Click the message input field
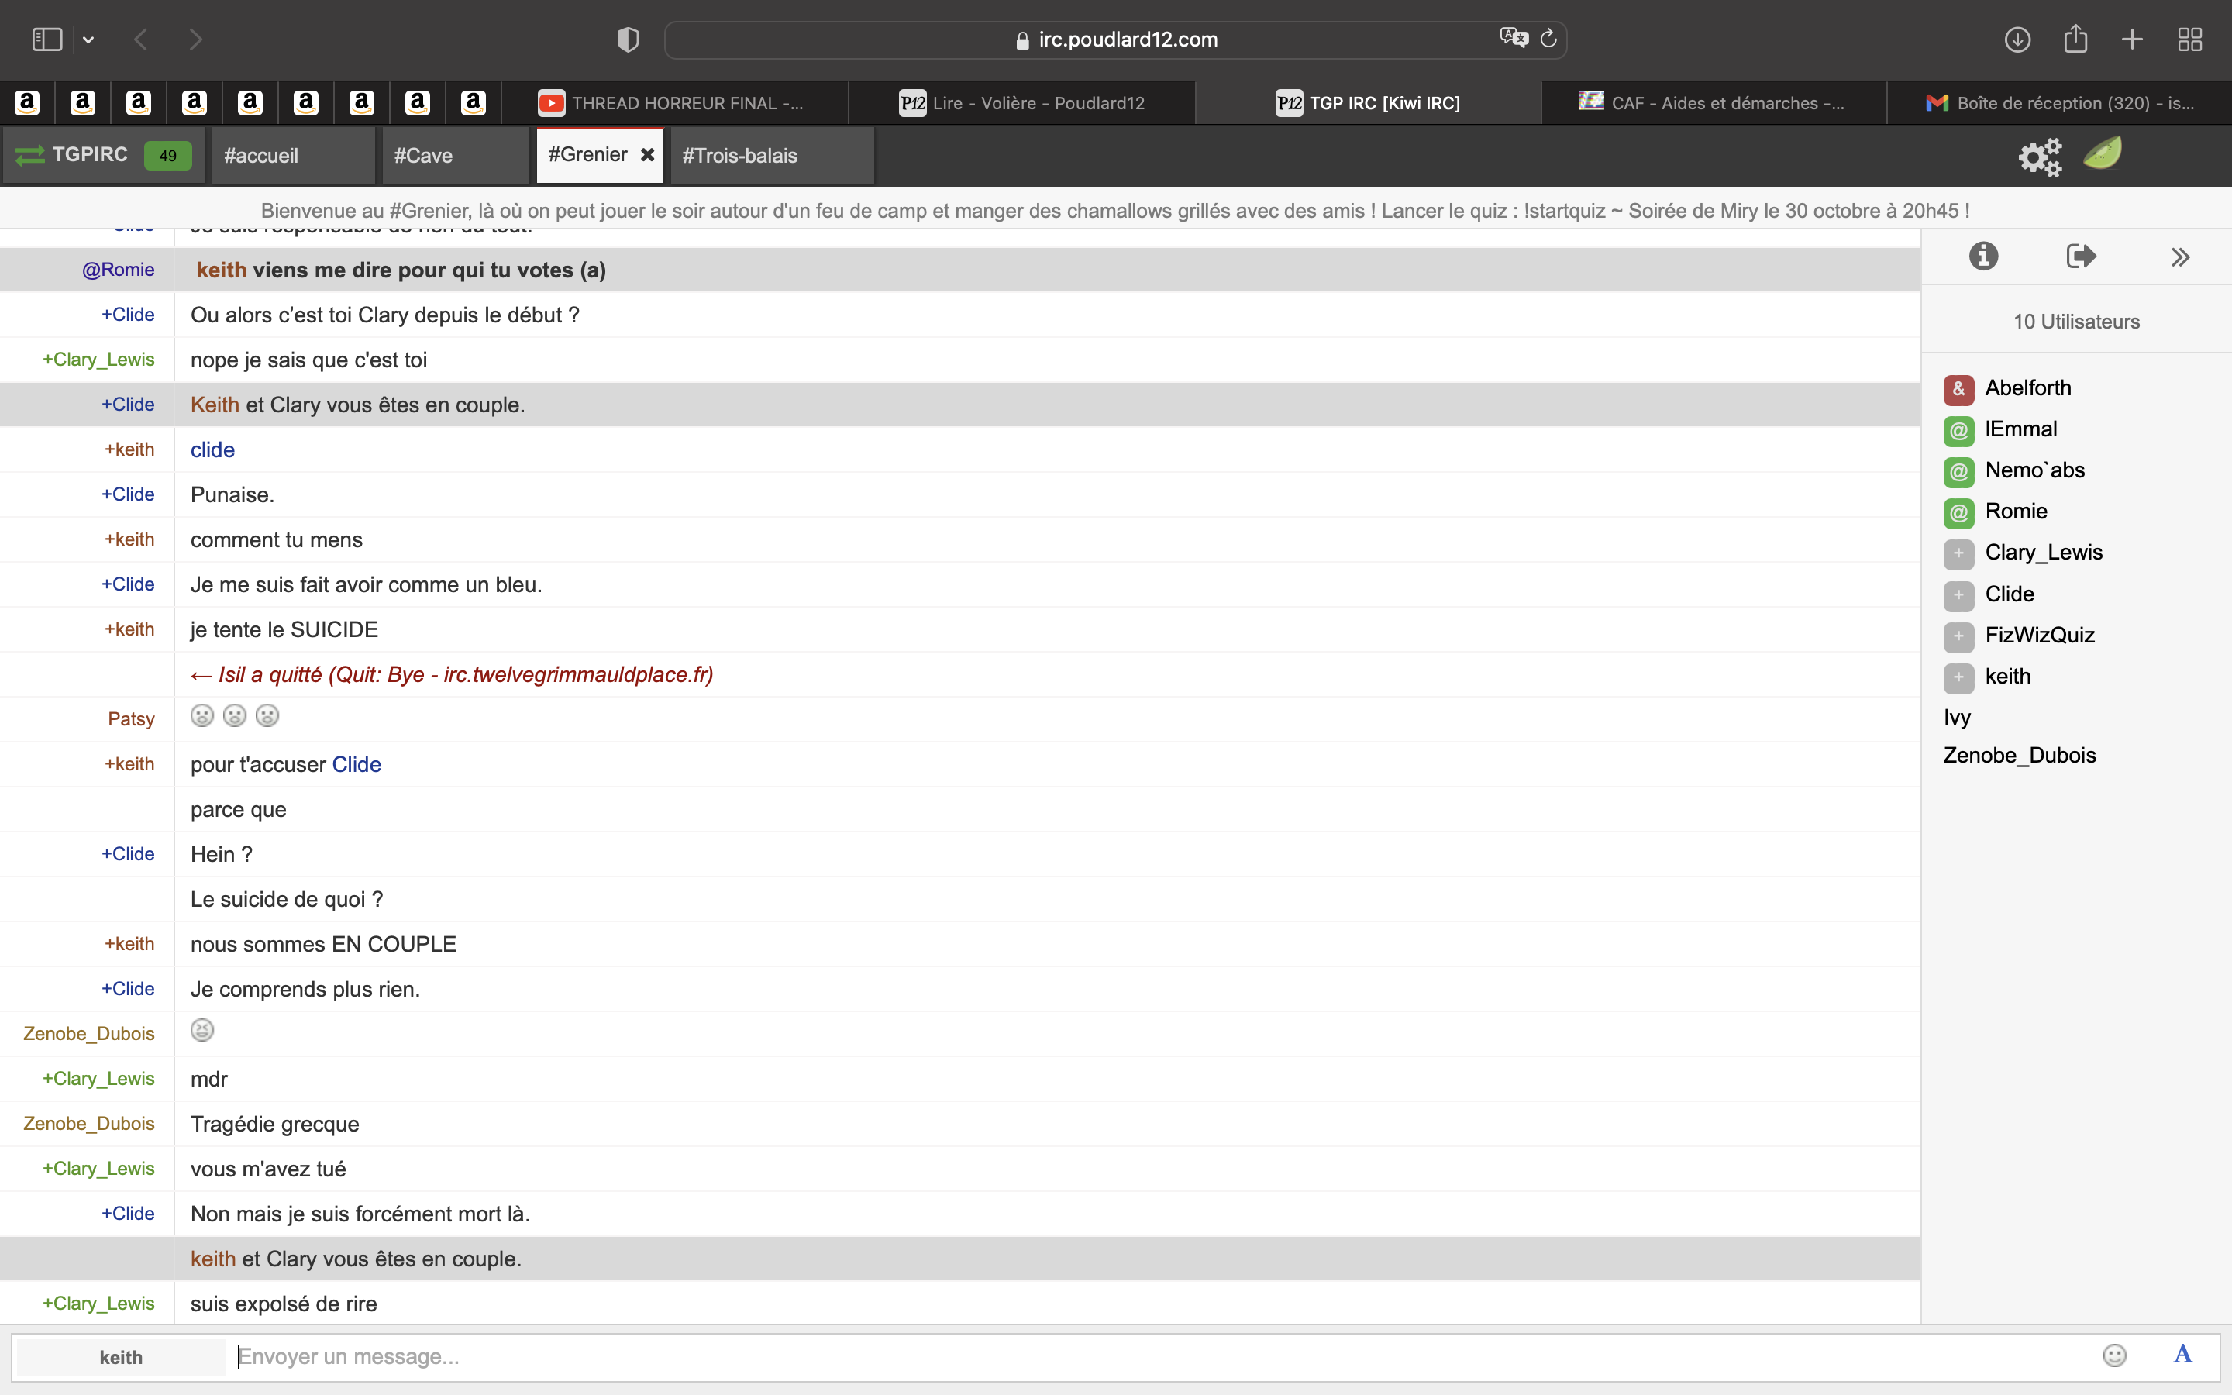This screenshot has width=2232, height=1395. pos(1107,1356)
